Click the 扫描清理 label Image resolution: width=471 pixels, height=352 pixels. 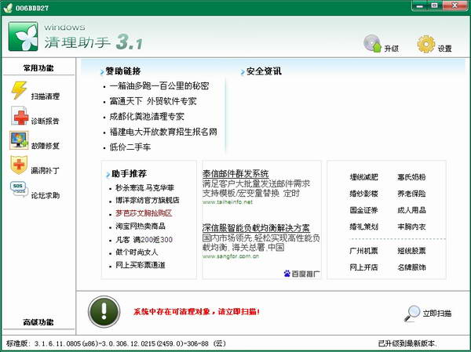coord(46,96)
